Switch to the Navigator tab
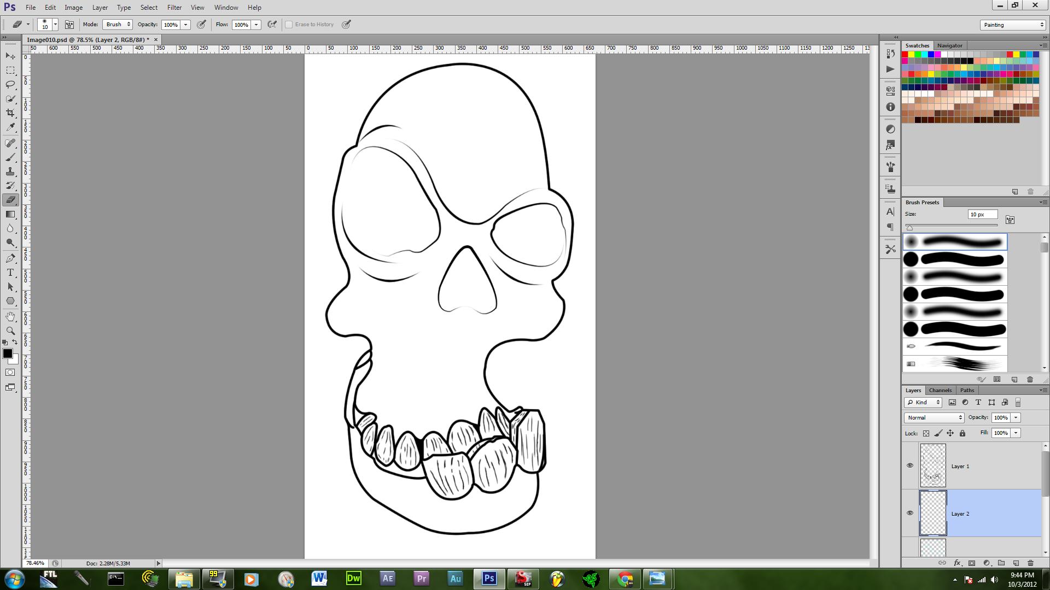Image resolution: width=1050 pixels, height=590 pixels. [x=949, y=45]
